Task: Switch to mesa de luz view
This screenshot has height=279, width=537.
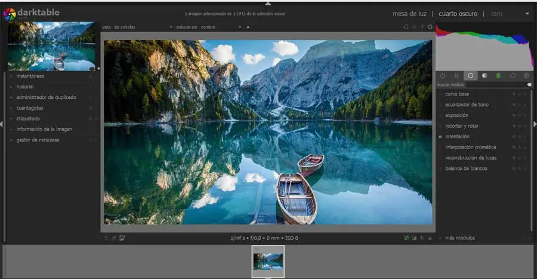Action: [409, 14]
